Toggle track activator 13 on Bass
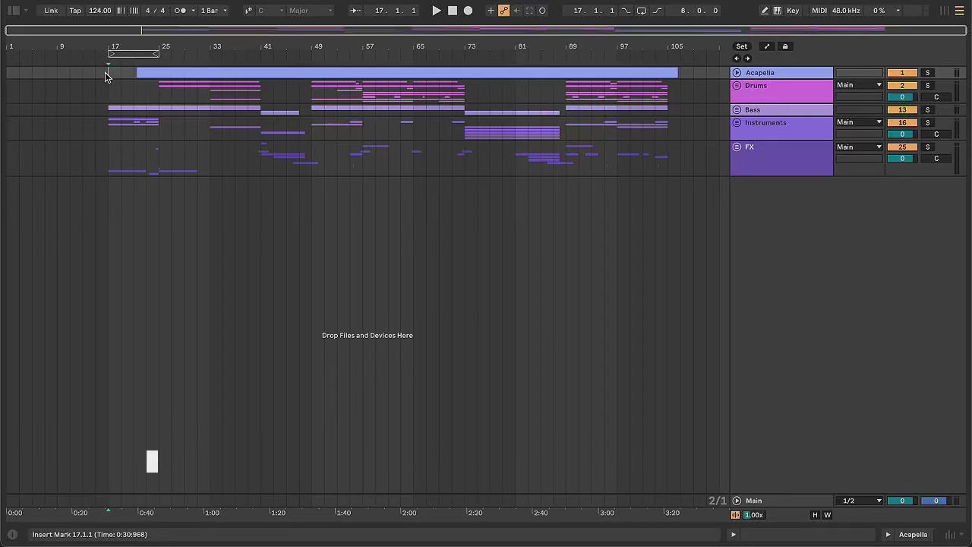972x547 pixels. [x=902, y=110]
